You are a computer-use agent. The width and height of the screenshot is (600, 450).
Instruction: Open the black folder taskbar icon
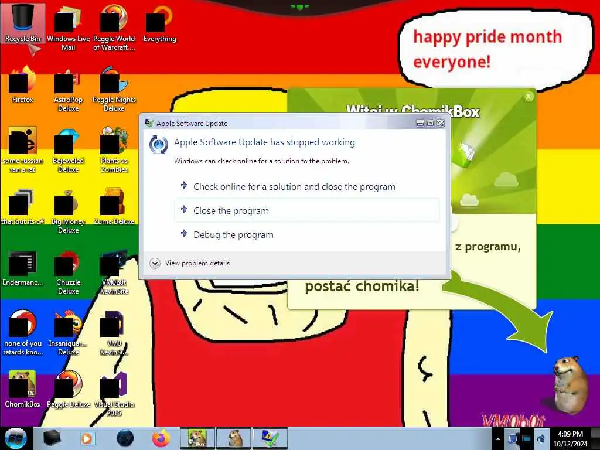pos(52,438)
